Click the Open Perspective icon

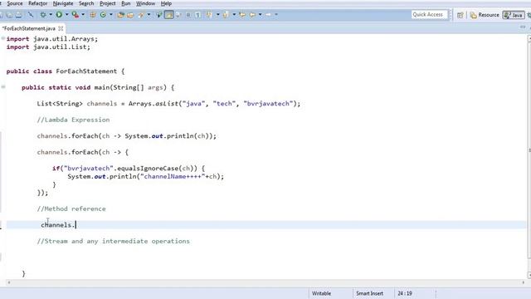coord(460,15)
